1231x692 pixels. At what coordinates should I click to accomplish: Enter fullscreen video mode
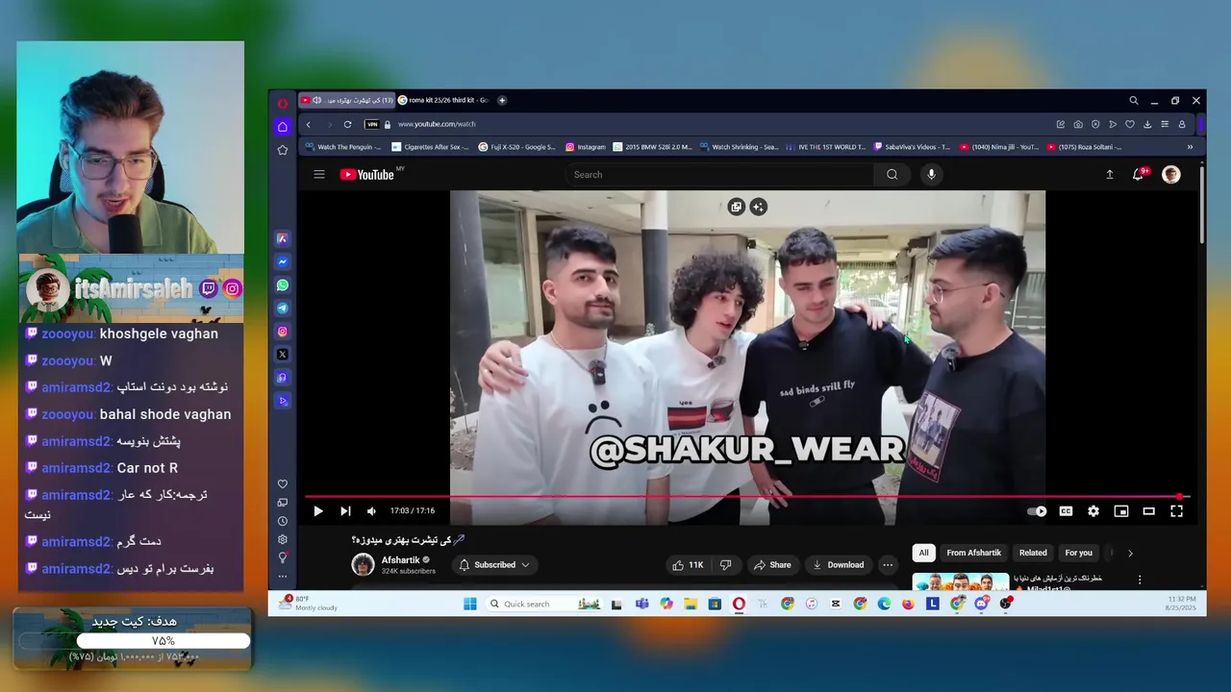click(x=1176, y=511)
